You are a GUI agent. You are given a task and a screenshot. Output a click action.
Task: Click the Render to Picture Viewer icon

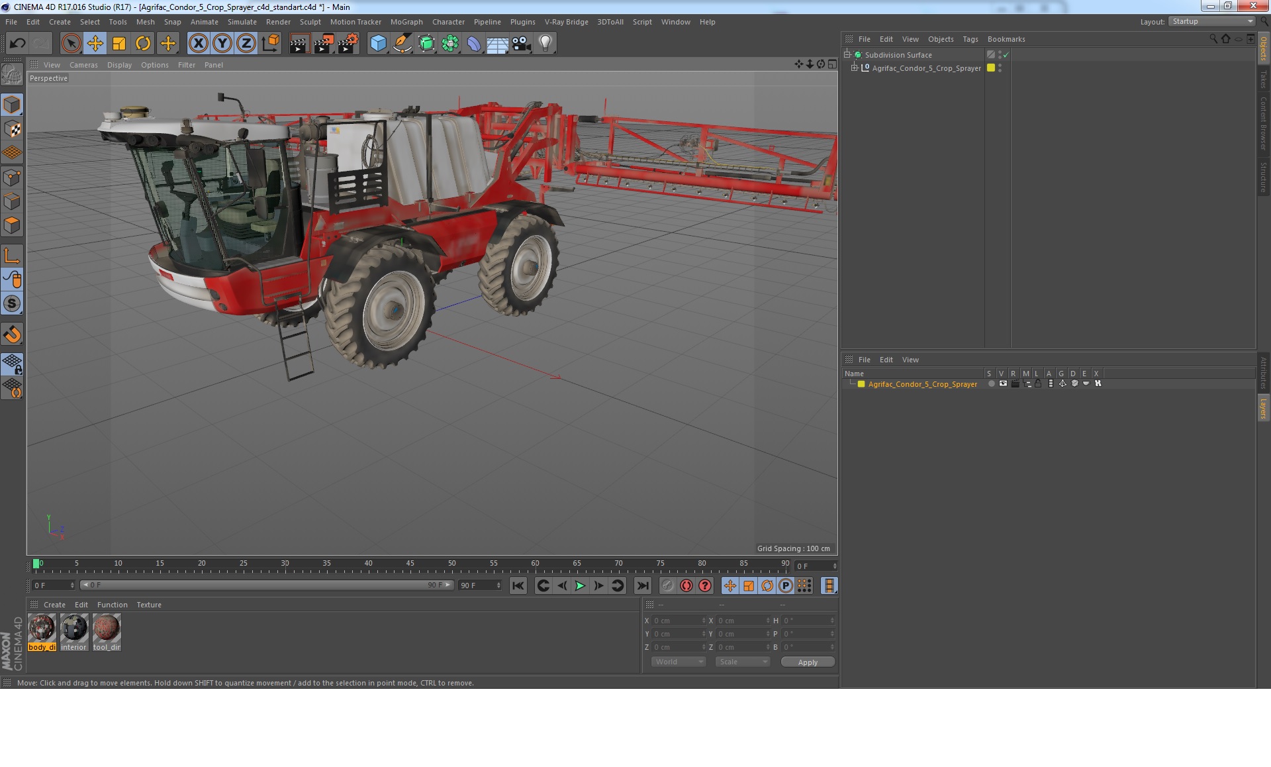(324, 44)
